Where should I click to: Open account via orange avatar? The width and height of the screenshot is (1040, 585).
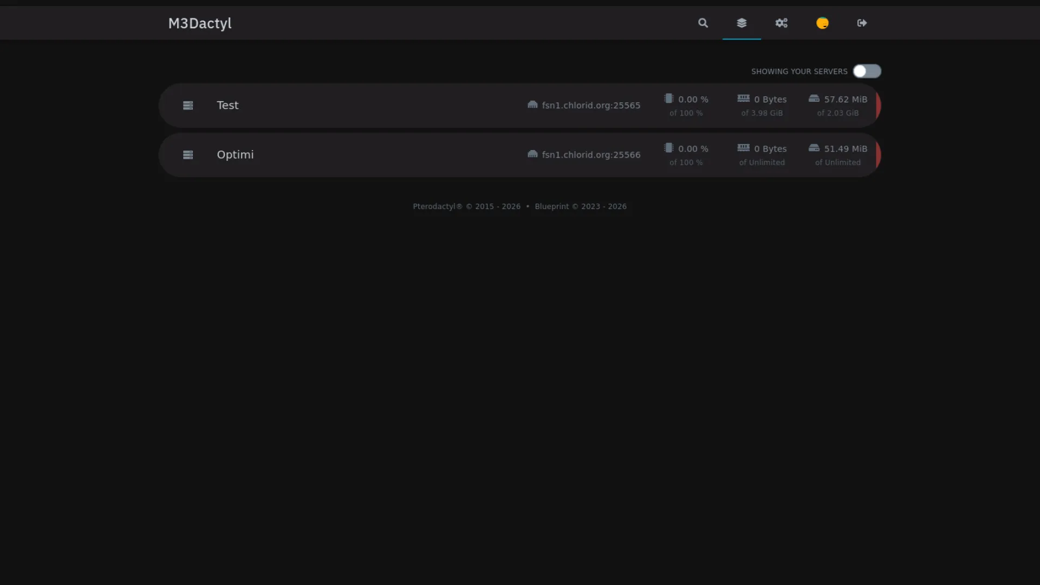click(x=822, y=23)
